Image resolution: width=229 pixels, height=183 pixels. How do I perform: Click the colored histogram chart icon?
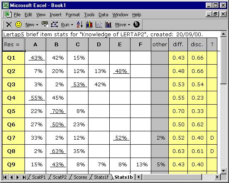89,25
